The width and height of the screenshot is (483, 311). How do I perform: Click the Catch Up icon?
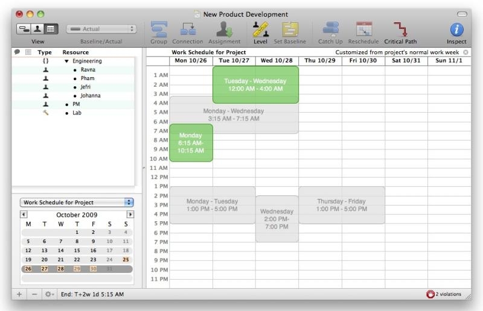[330, 29]
